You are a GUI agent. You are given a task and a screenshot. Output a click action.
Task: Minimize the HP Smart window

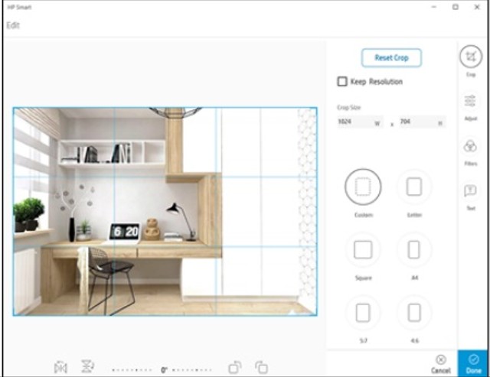pyautogui.click(x=434, y=7)
